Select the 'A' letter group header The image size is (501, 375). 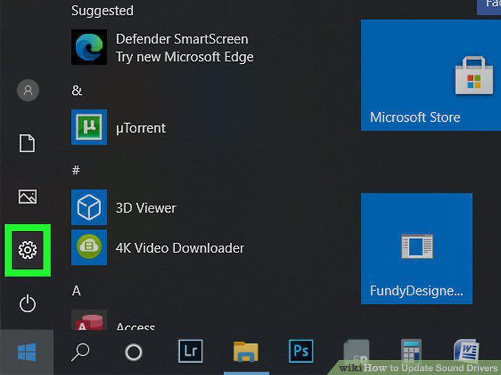pyautogui.click(x=76, y=290)
